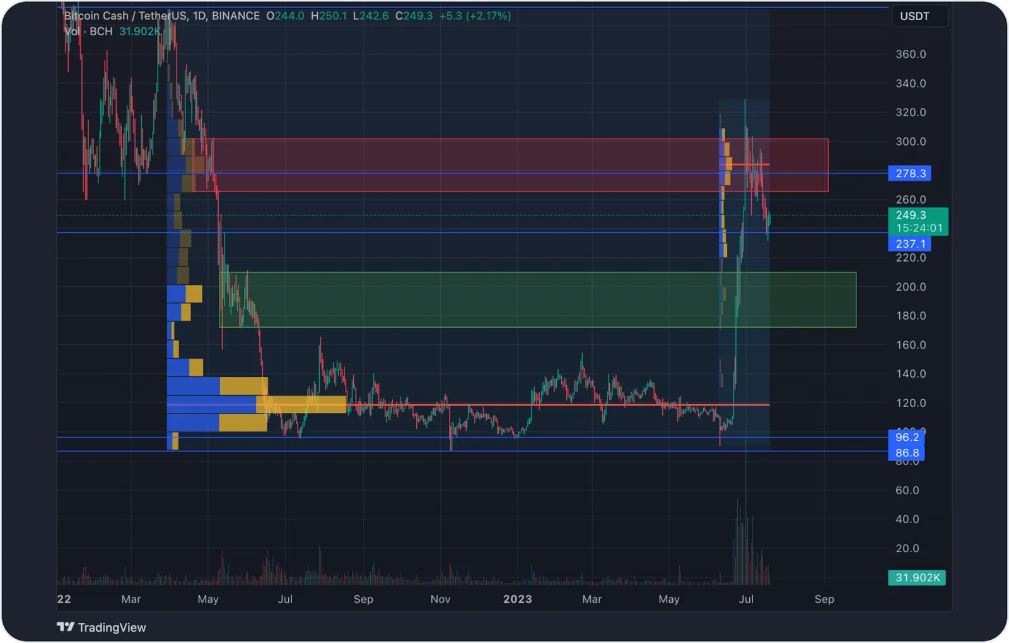The width and height of the screenshot is (1009, 643).
Task: Select the 86.8 price label
Action: [x=906, y=453]
